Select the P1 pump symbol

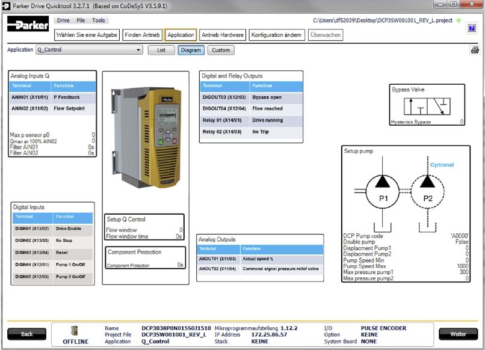[383, 191]
